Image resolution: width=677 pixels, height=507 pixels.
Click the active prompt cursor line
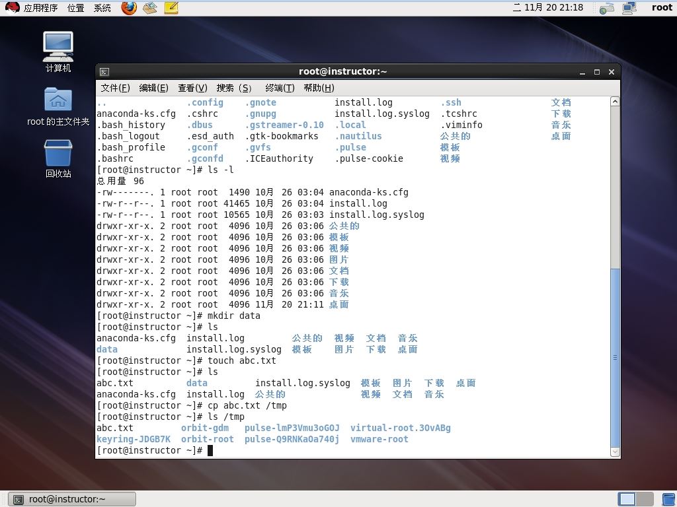[155, 450]
